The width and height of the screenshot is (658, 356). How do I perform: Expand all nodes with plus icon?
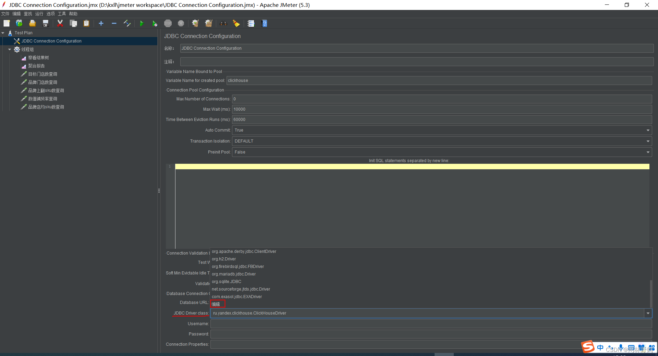(101, 23)
